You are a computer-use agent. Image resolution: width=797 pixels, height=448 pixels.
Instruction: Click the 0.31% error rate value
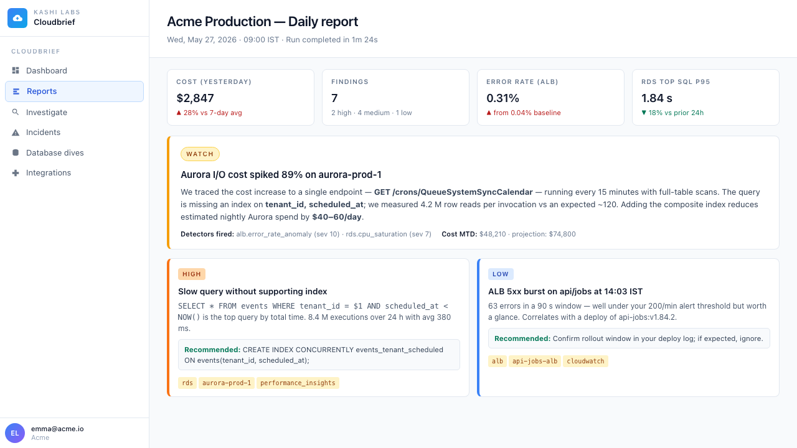click(x=502, y=98)
